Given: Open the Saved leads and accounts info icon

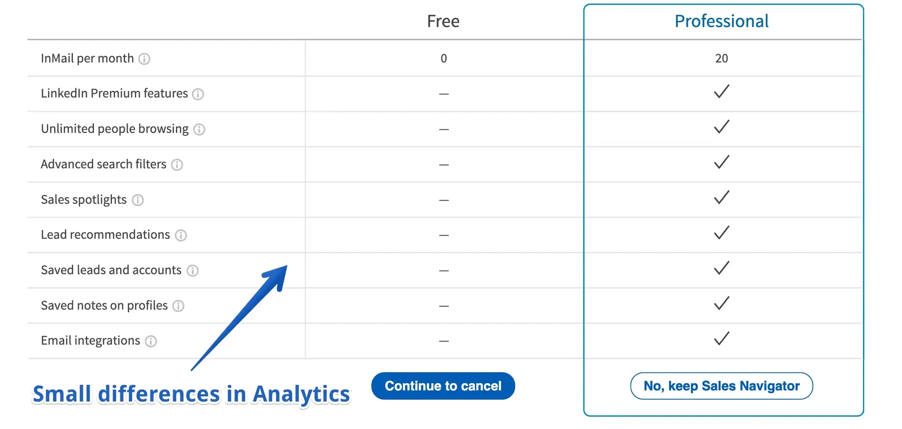Looking at the screenshot, I should 193,271.
